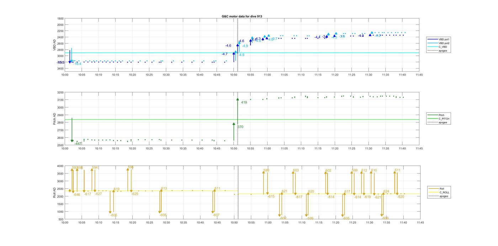498x246 pixels.
Task: Click the 620 roll label
Action: (311, 191)
